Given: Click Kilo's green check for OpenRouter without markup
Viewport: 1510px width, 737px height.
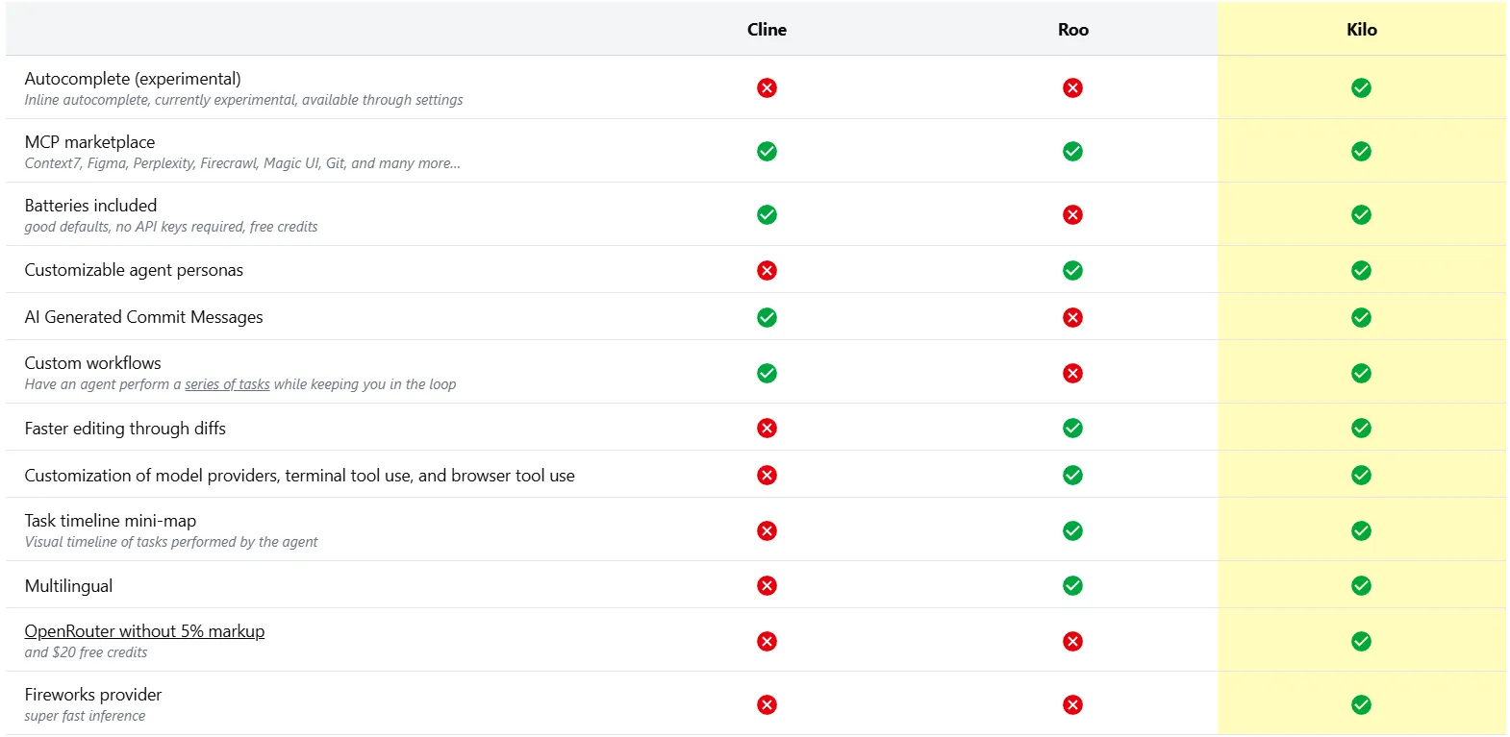Looking at the screenshot, I should 1361,641.
